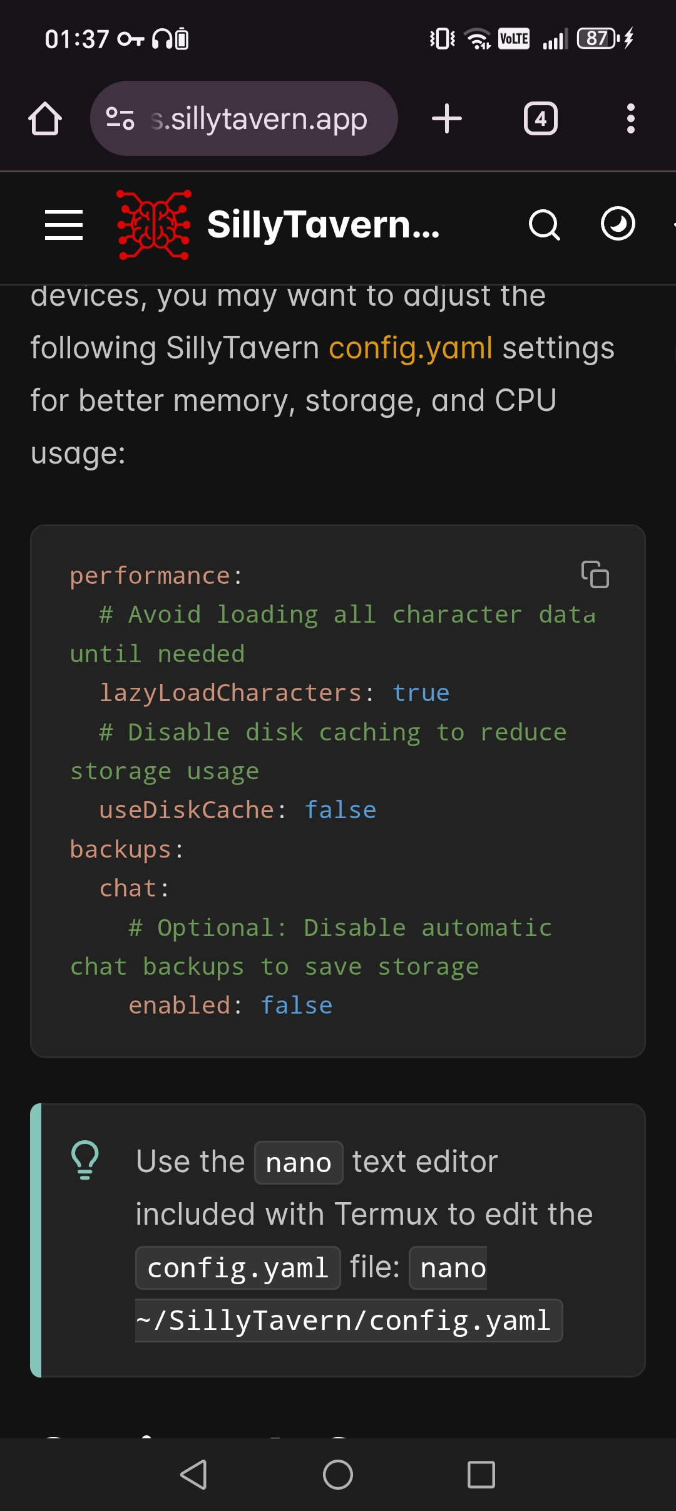This screenshot has height=1511, width=676.
Task: Click the lightbulb tip icon
Action: coord(85,1160)
